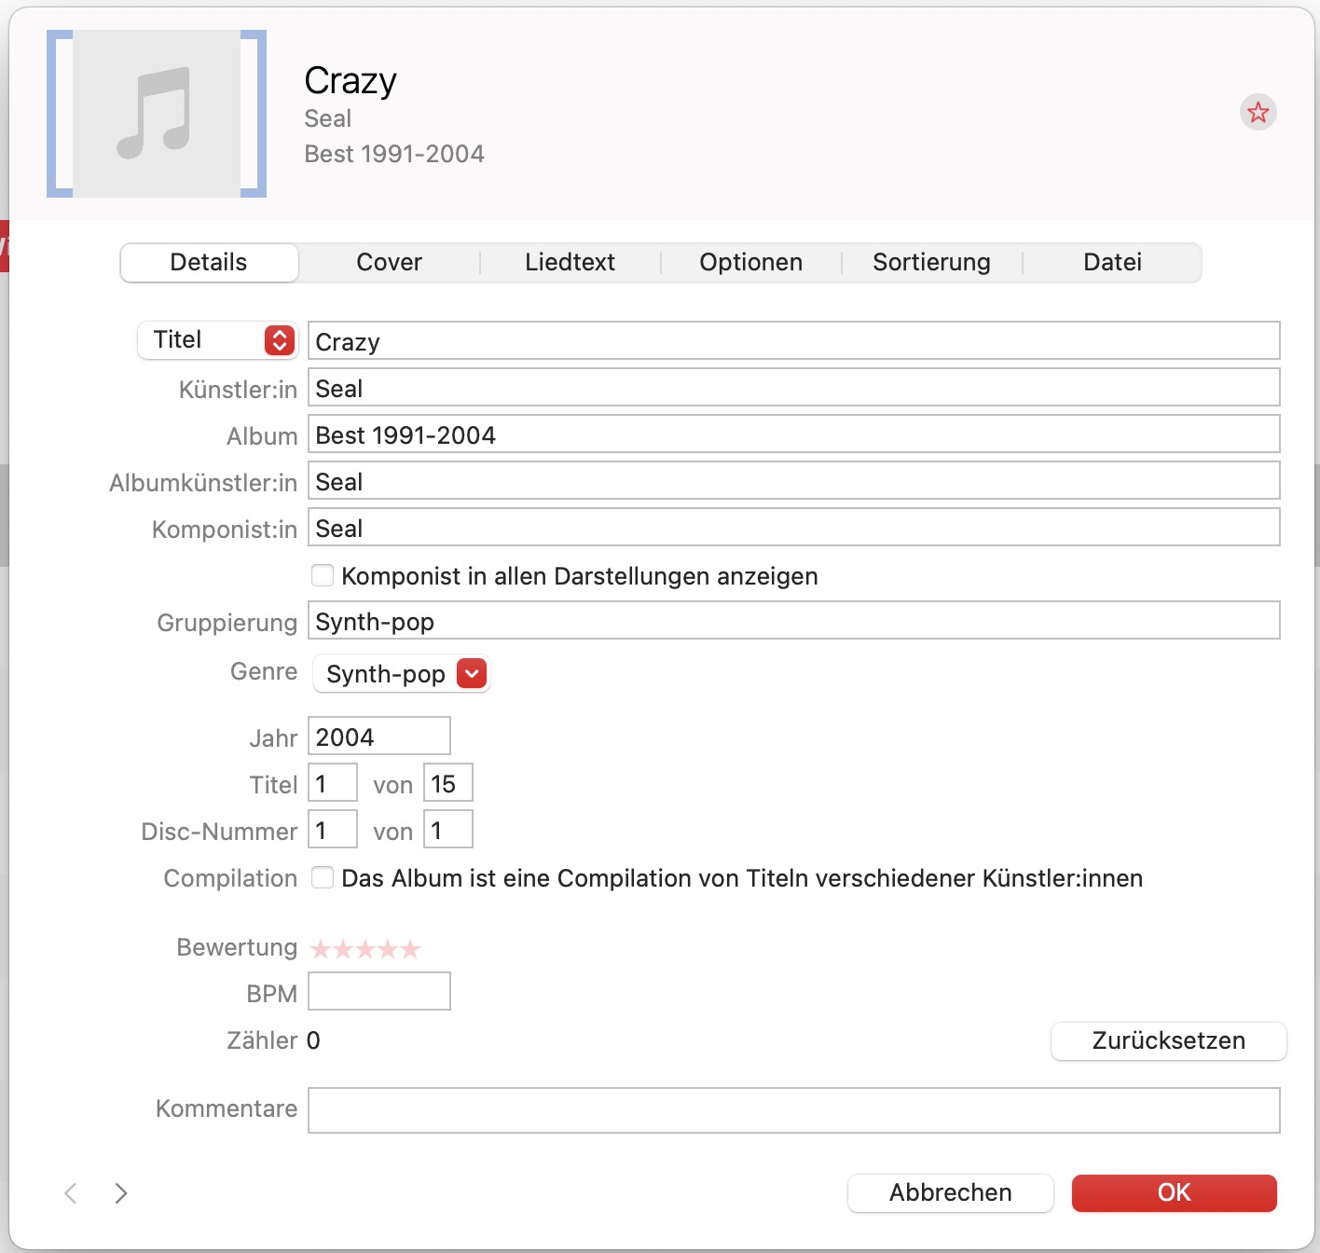The width and height of the screenshot is (1320, 1253).
Task: Click the Zähler value 0
Action: pyautogui.click(x=313, y=1040)
